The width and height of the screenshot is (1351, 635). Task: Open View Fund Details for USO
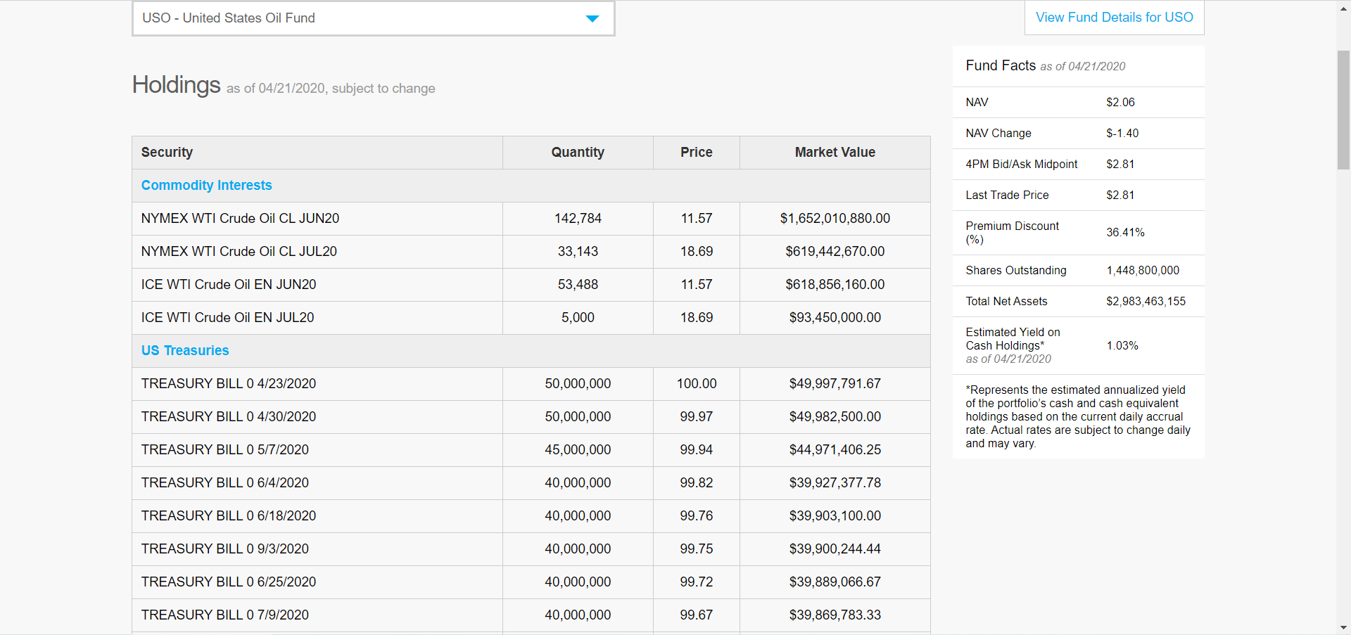pyautogui.click(x=1115, y=18)
